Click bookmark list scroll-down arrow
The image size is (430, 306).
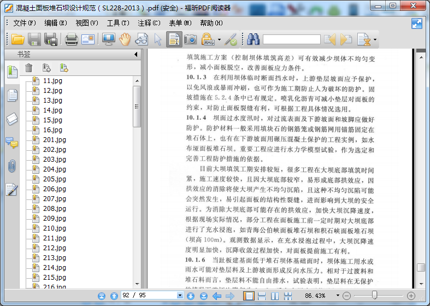point(137,284)
